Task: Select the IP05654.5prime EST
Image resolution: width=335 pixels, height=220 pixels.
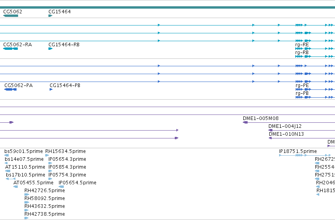Action: (61, 187)
